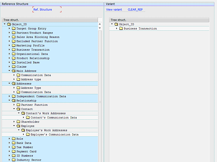Click the Tree struct. column header in Variant

[x=159, y=20]
